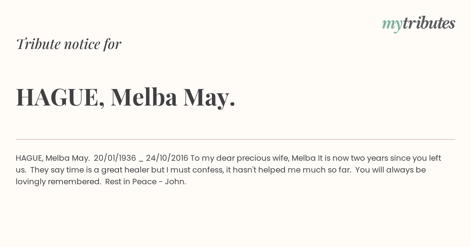This screenshot has width=471, height=247.
Task: Click the phrase "Rest in Peace"
Action: (130, 182)
